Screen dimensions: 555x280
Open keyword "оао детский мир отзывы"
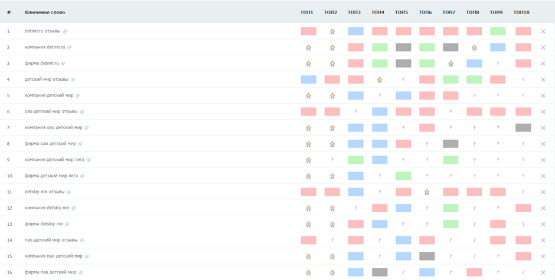tap(51, 111)
